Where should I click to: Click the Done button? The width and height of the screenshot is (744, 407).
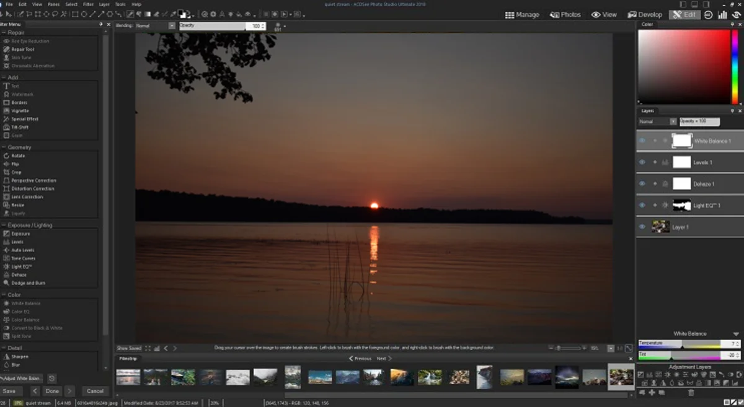pyautogui.click(x=52, y=391)
